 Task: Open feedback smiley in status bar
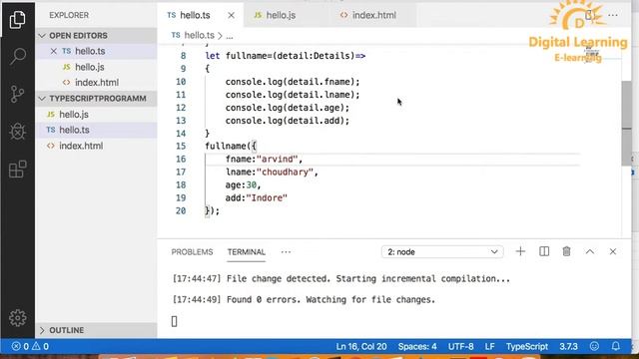tap(594, 346)
